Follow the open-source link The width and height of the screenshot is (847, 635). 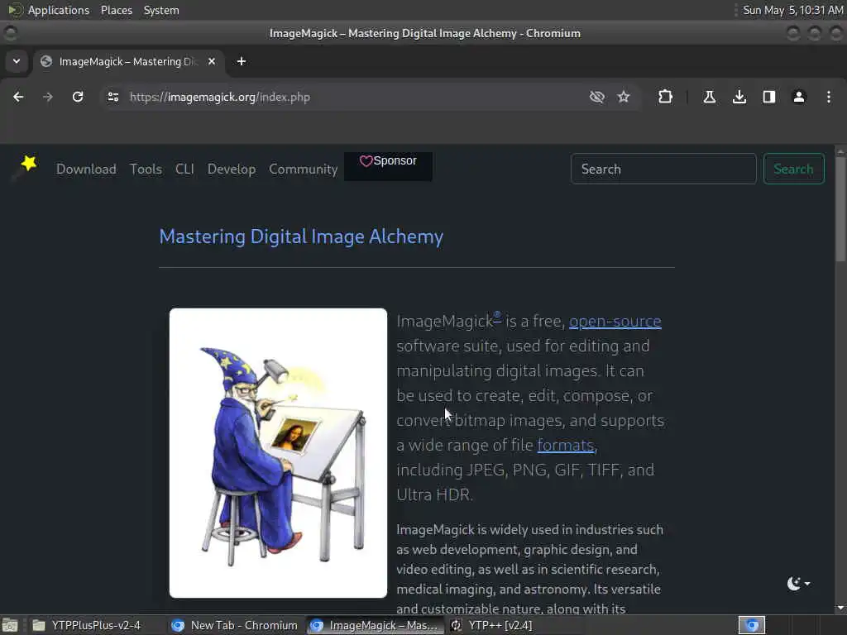615,322
